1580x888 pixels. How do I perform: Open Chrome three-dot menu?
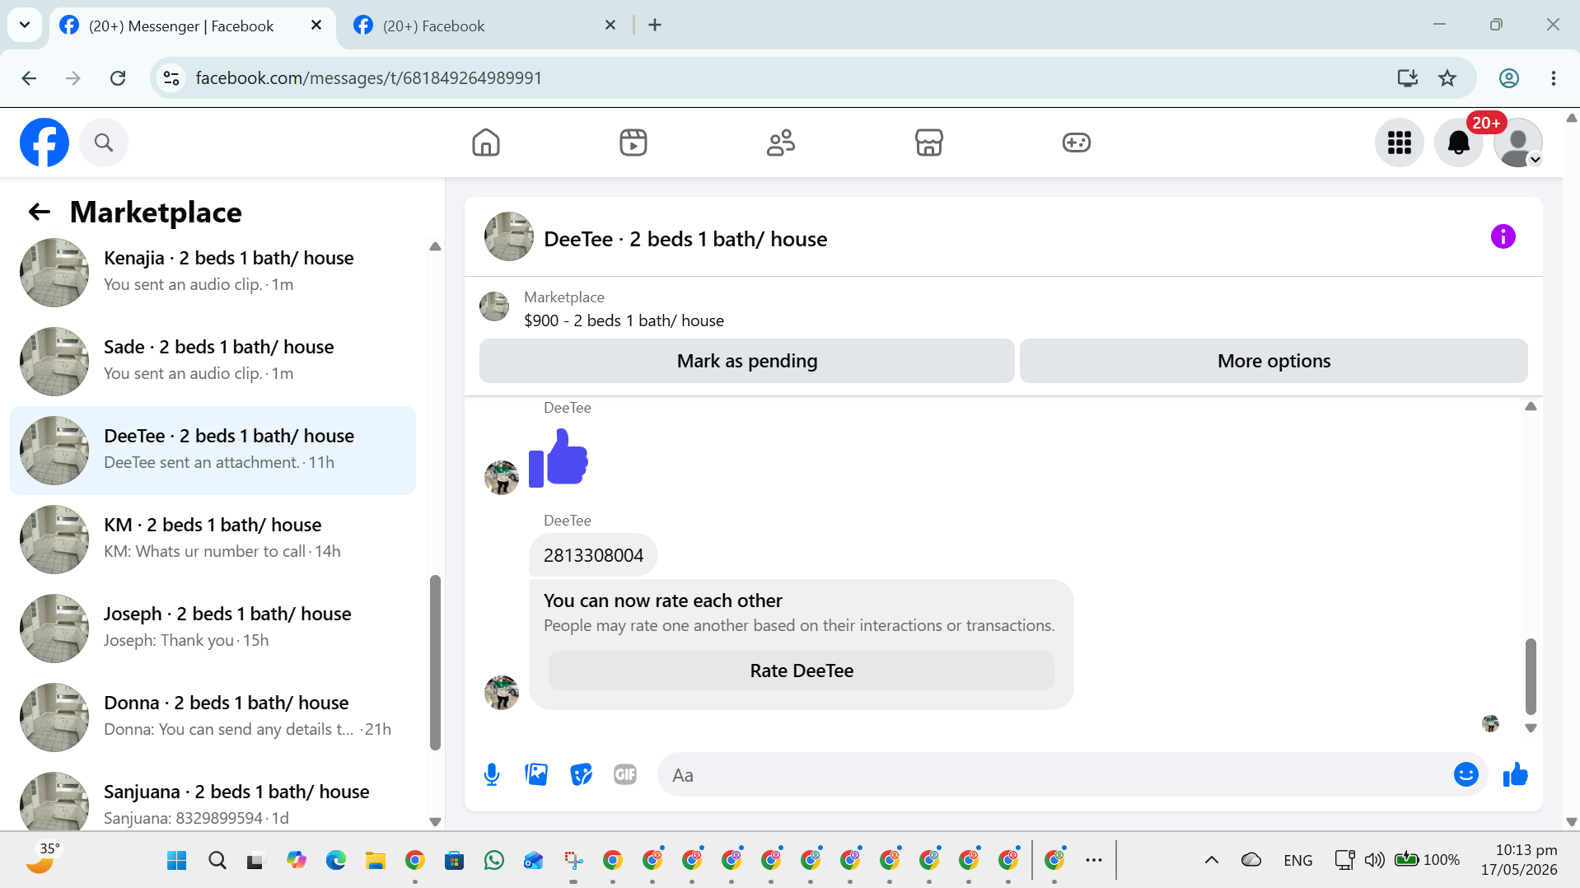coord(1554,78)
